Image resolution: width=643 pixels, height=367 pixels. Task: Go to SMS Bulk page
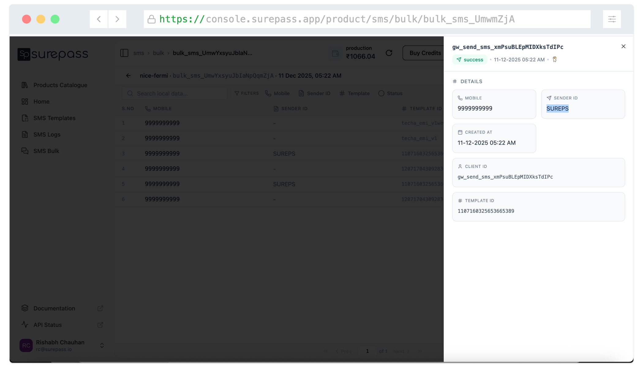(46, 151)
